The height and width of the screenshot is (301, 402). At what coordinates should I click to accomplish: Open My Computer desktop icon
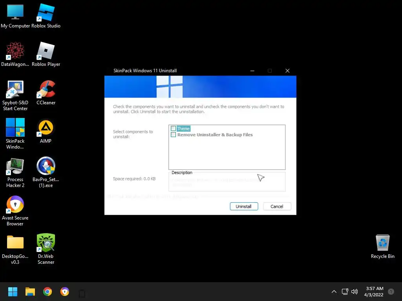coord(15,16)
